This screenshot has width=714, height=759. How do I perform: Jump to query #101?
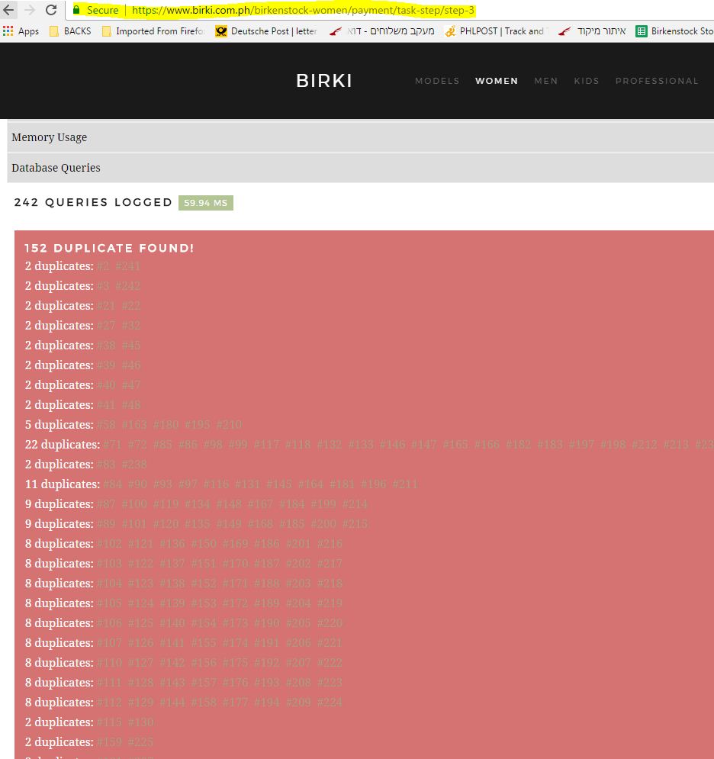134,524
